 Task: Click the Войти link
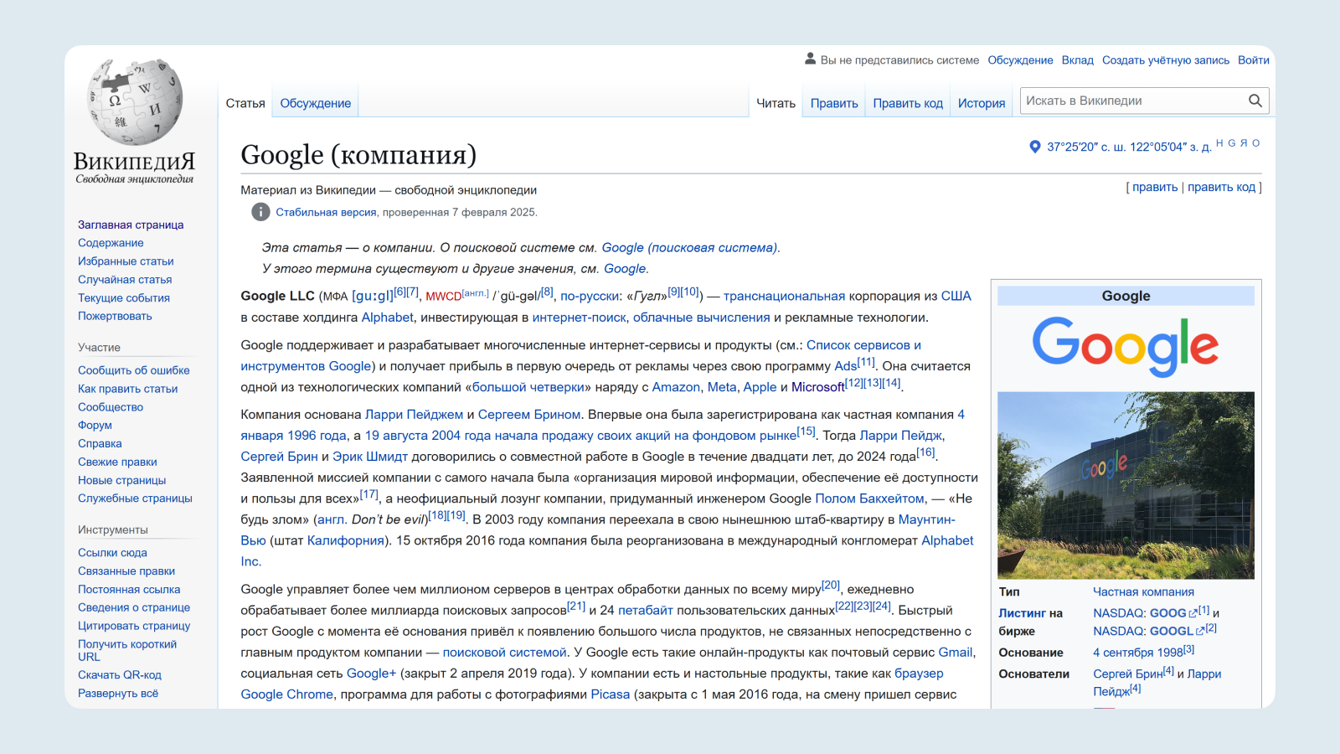[1254, 59]
